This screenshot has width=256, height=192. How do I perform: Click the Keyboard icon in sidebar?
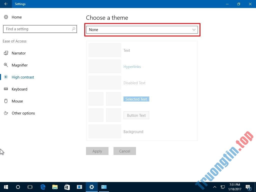pos(6,89)
